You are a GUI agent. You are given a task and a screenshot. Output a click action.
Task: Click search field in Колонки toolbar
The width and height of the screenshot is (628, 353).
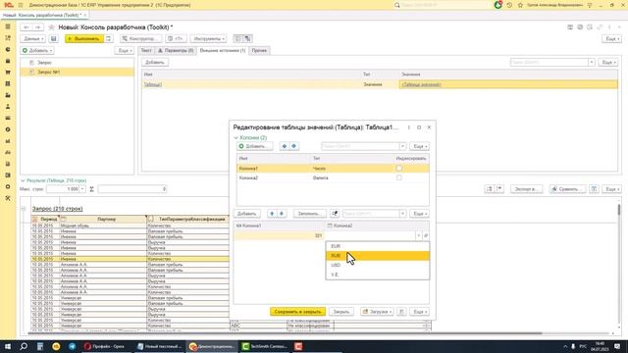click(360, 146)
